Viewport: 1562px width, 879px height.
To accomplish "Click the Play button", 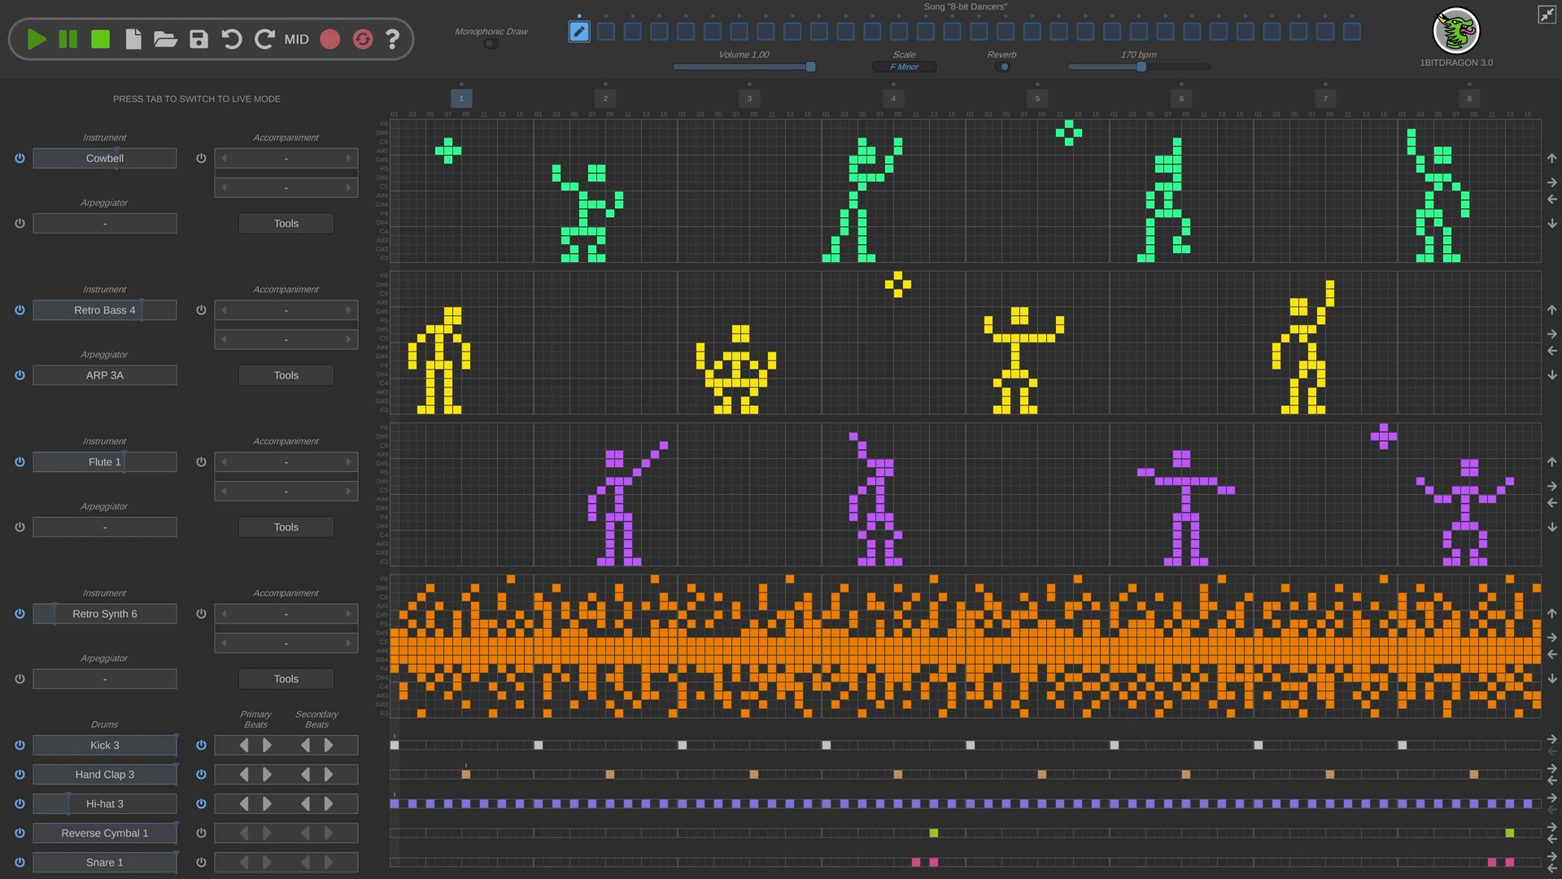I will [36, 39].
